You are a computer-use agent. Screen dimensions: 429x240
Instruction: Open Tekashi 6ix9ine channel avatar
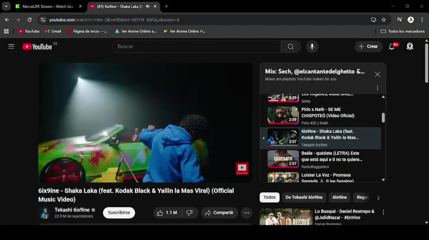coord(45,213)
